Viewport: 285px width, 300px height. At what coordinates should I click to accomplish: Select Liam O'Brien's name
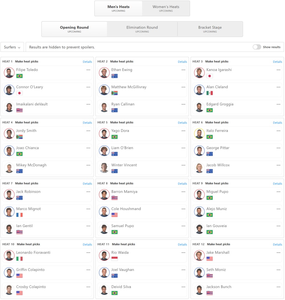pos(122,148)
